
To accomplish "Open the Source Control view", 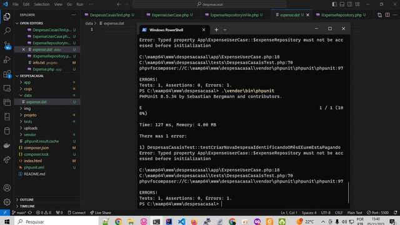I will (7, 46).
